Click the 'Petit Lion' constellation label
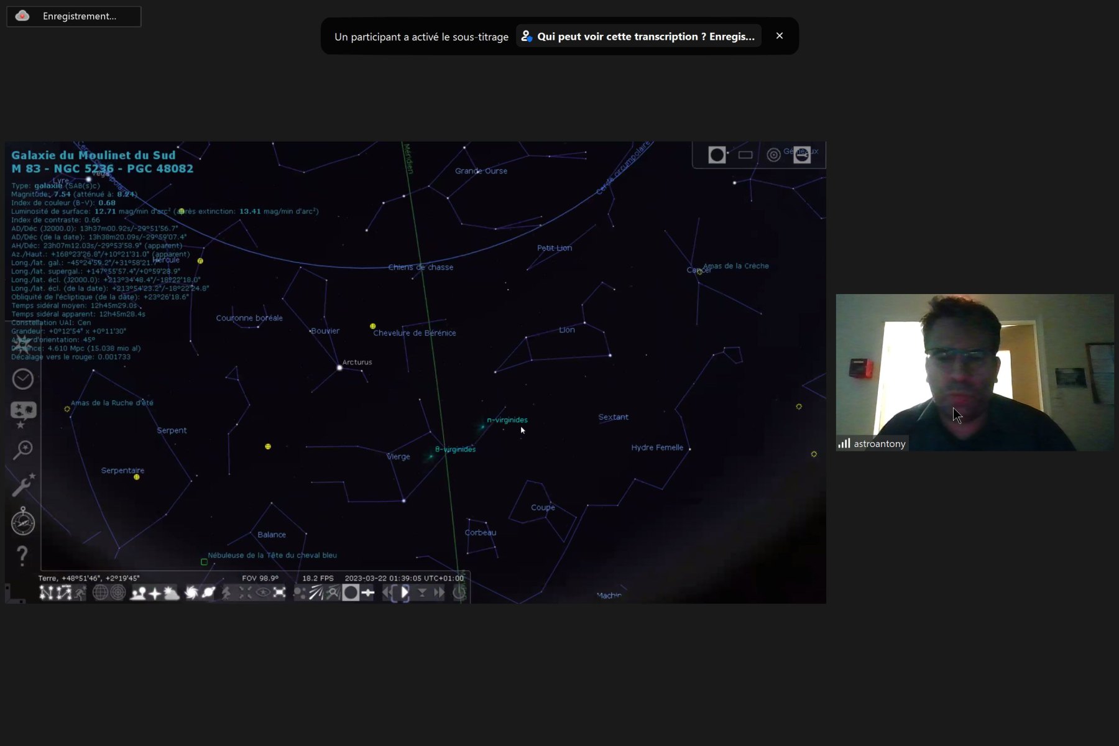This screenshot has height=746, width=1119. pos(555,248)
